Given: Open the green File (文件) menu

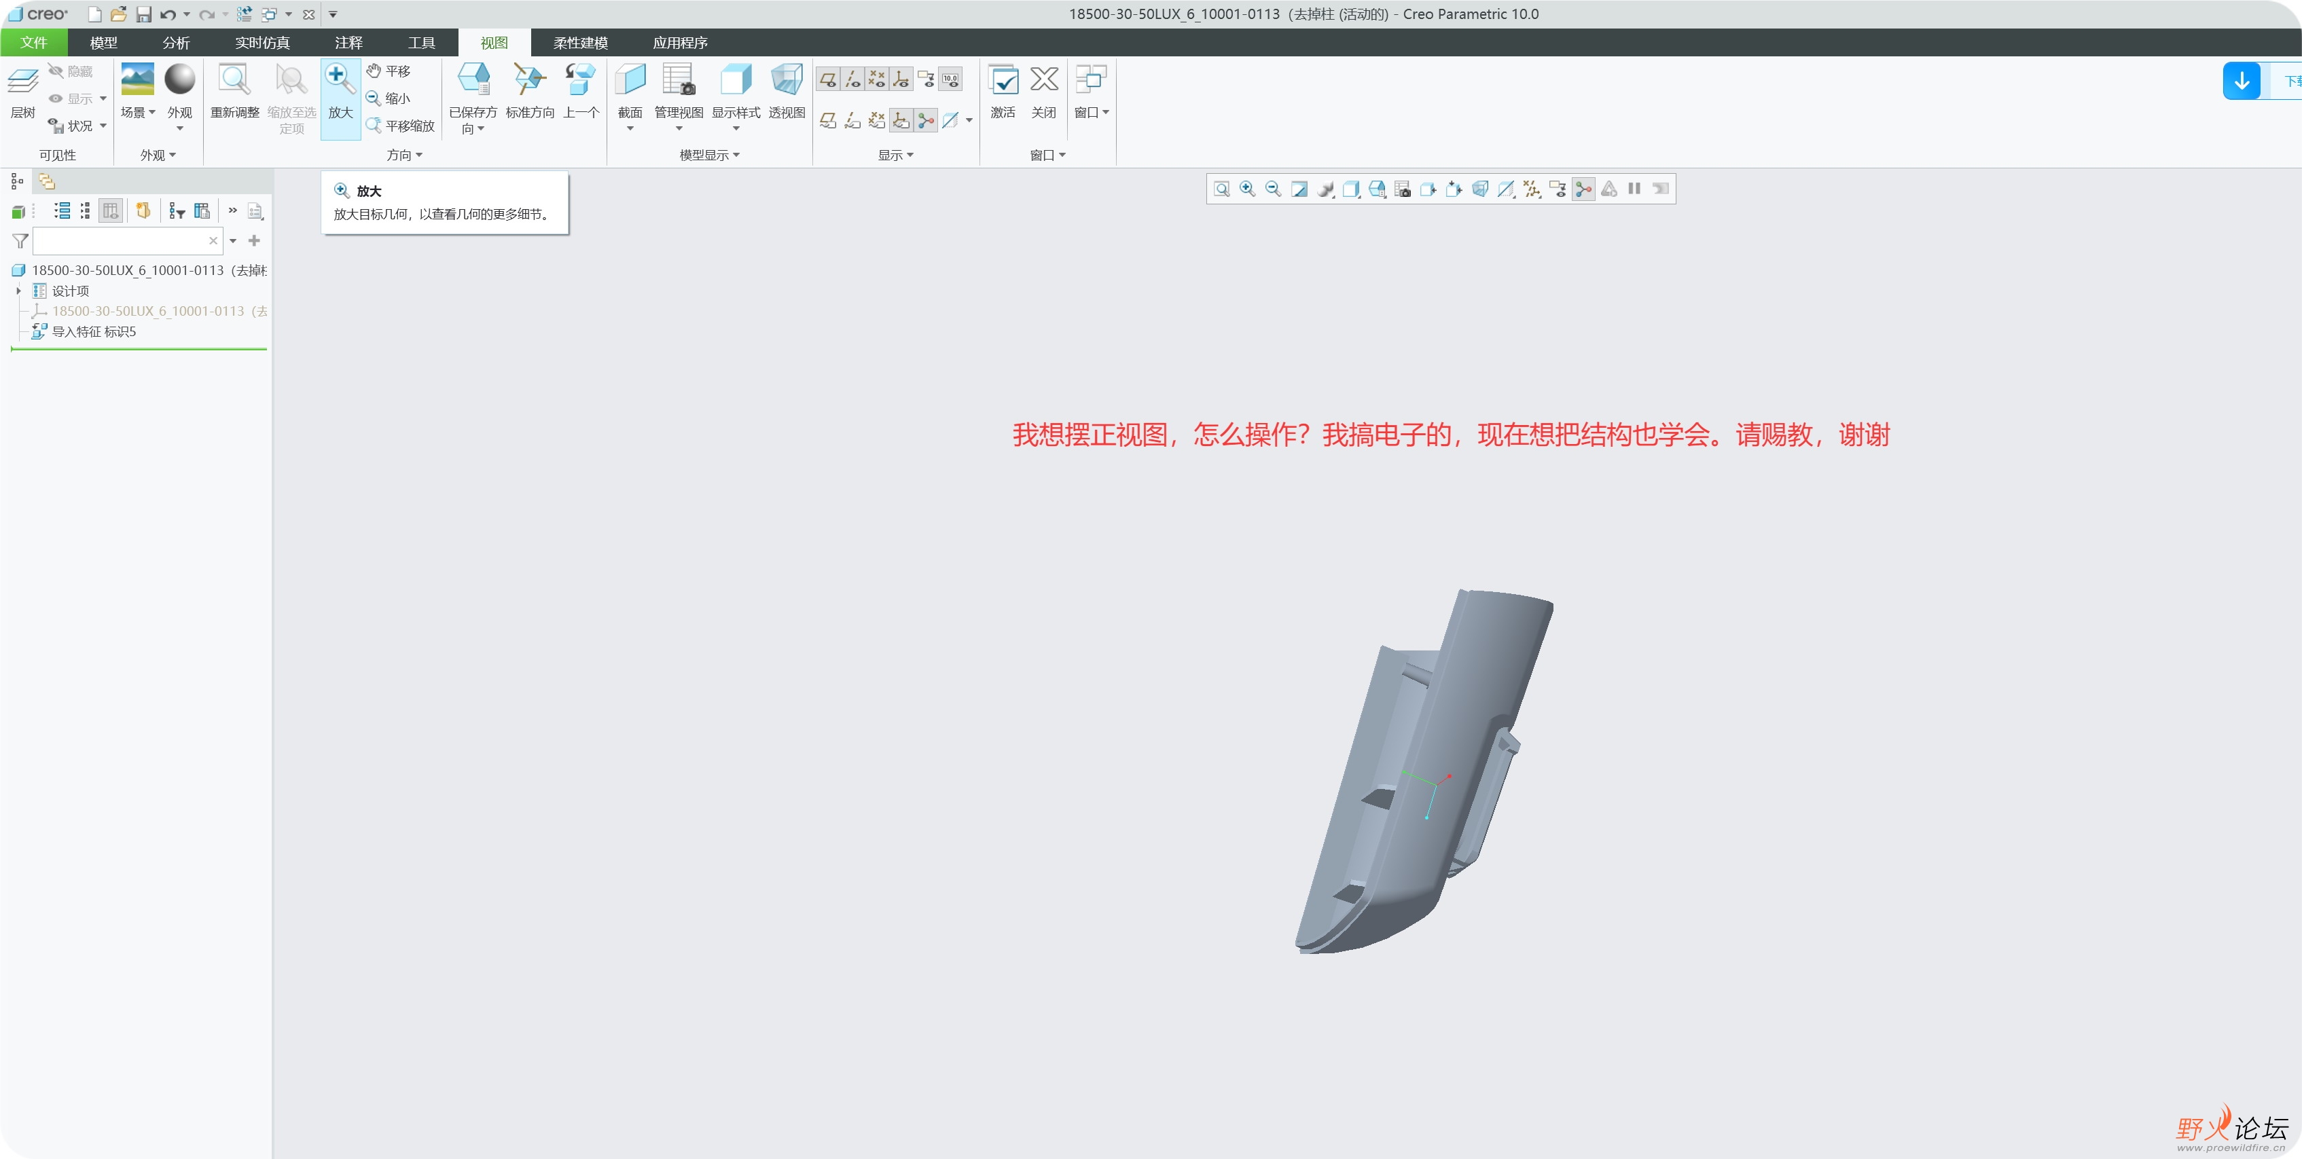Looking at the screenshot, I should pos(34,43).
